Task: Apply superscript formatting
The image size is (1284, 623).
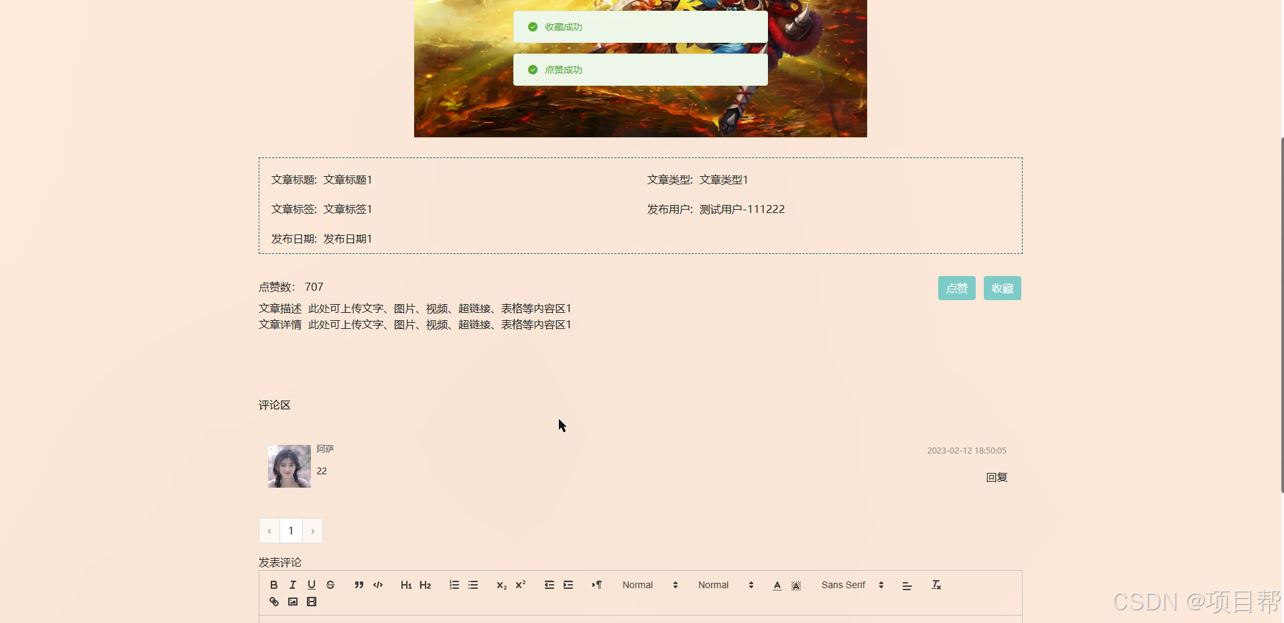Action: [x=520, y=585]
